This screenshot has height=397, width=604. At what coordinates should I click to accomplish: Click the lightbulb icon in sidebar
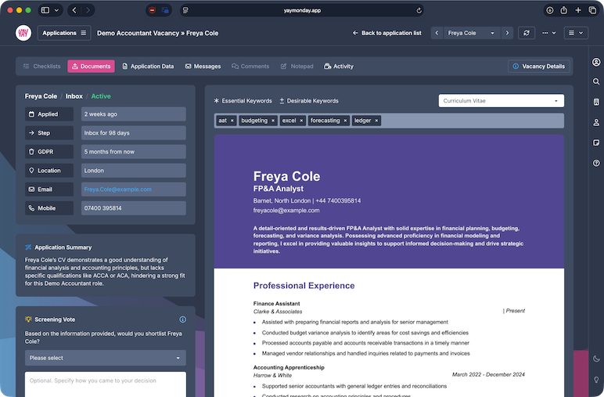[x=596, y=376]
